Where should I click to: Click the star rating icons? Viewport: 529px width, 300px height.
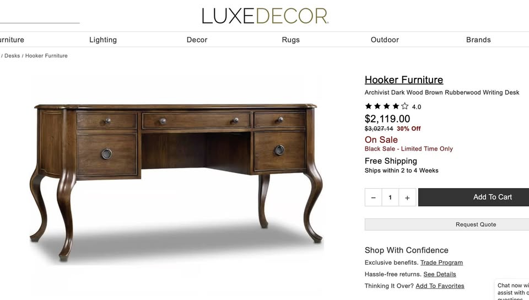click(x=387, y=106)
